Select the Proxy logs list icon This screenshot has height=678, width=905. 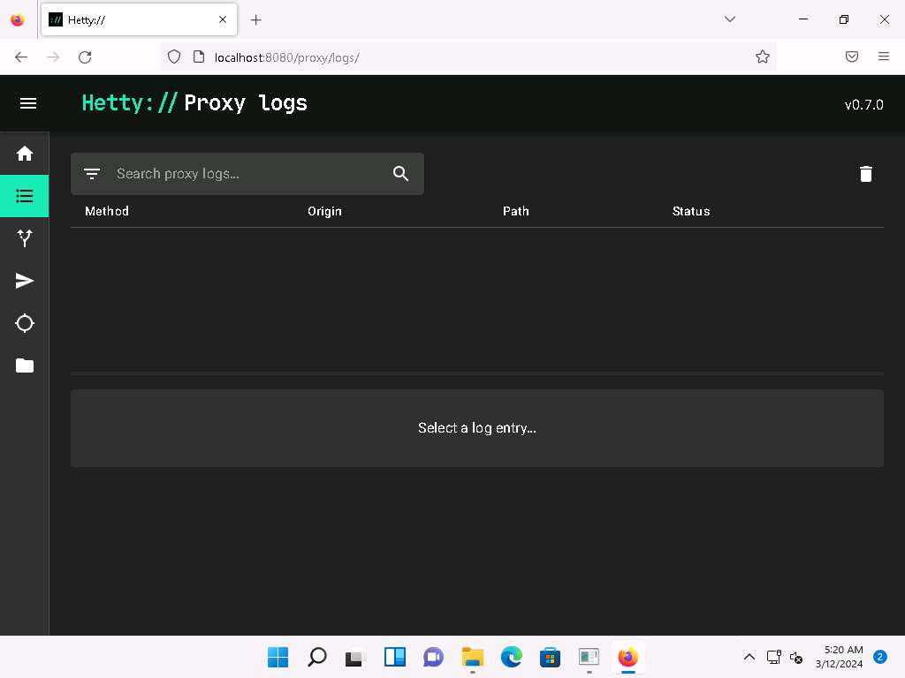(25, 196)
